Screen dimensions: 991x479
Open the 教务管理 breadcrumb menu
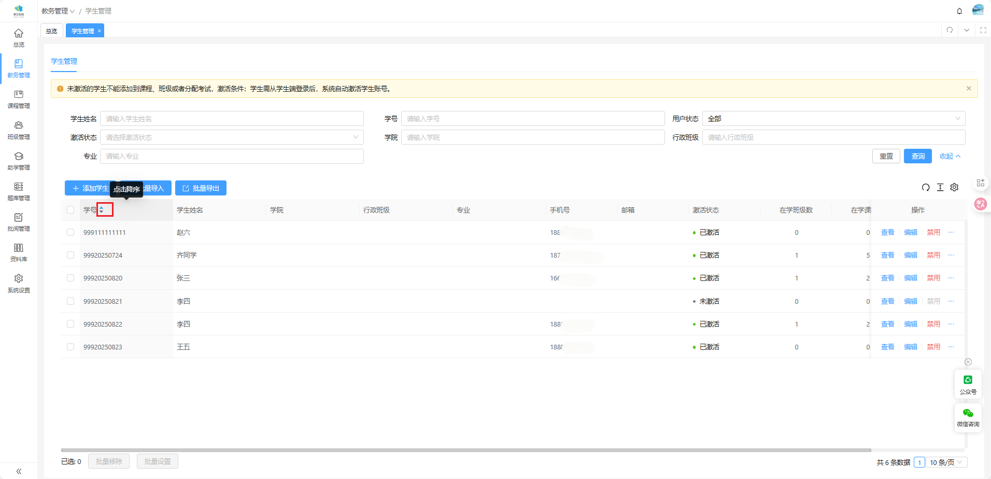tap(58, 11)
